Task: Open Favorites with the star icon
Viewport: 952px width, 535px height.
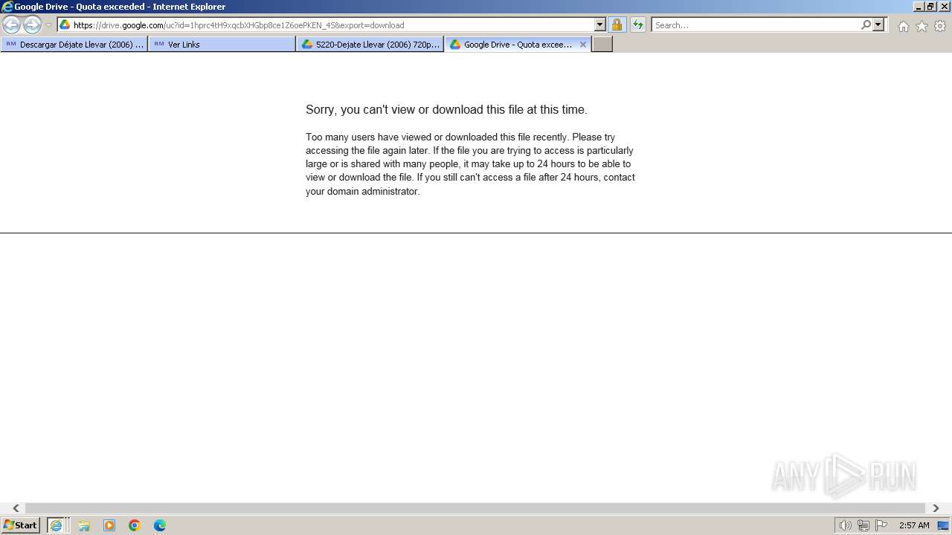Action: click(922, 26)
